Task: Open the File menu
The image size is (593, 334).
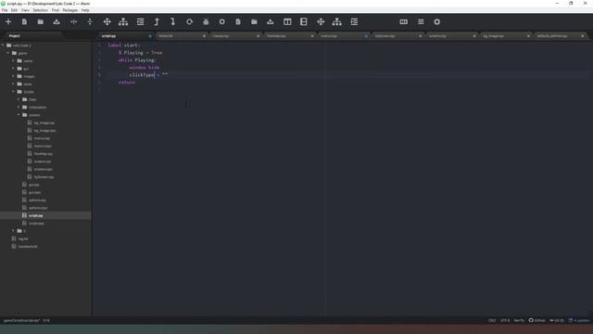Action: click(x=5, y=10)
